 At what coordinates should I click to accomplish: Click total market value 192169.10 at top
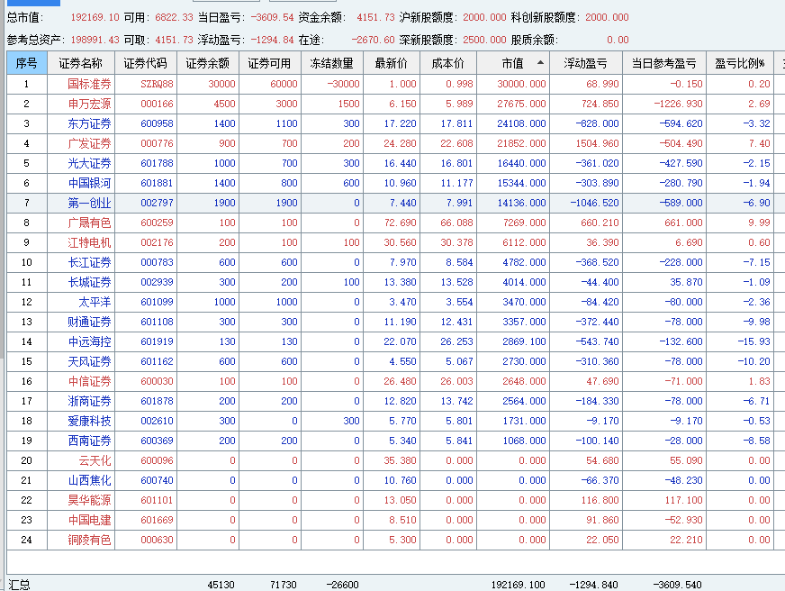click(x=95, y=17)
